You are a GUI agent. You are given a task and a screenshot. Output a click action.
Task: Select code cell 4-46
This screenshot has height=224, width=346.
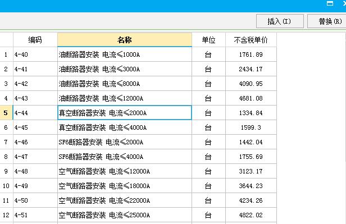35,142
